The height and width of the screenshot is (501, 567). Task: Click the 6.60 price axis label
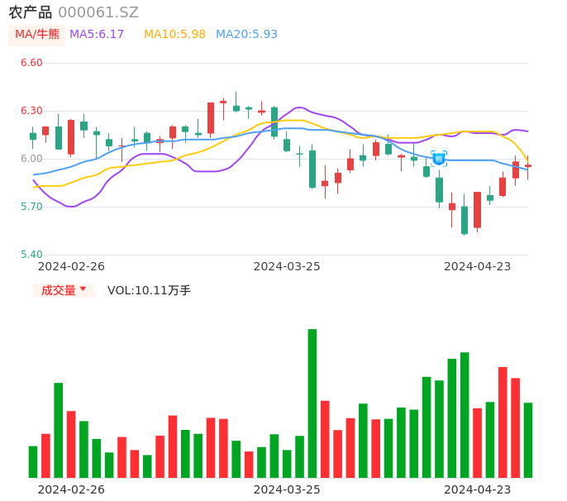tap(31, 63)
